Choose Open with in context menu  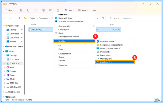tap(63, 15)
